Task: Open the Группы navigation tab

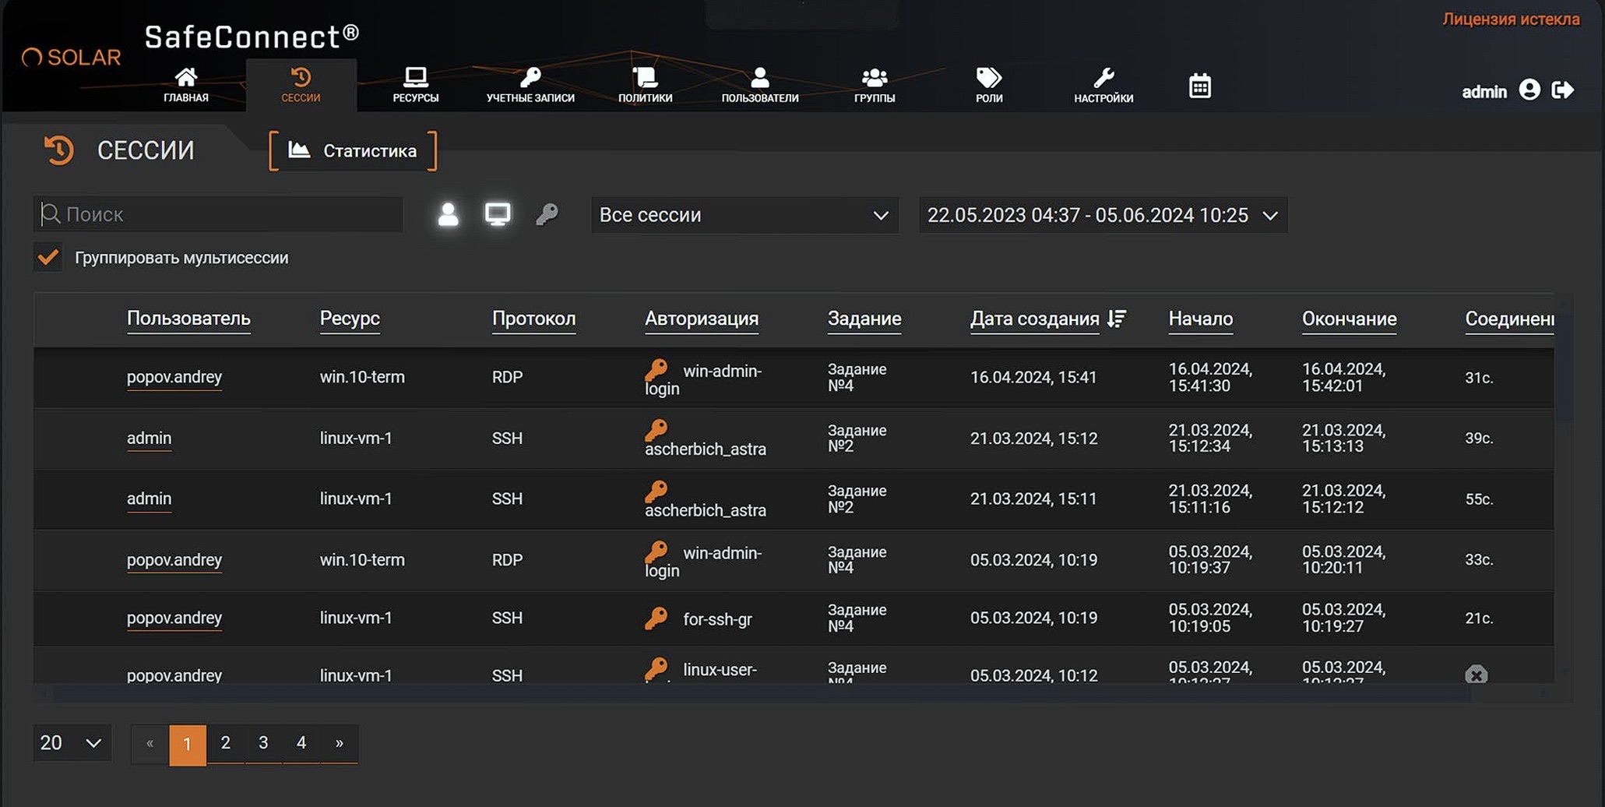Action: 875,85
